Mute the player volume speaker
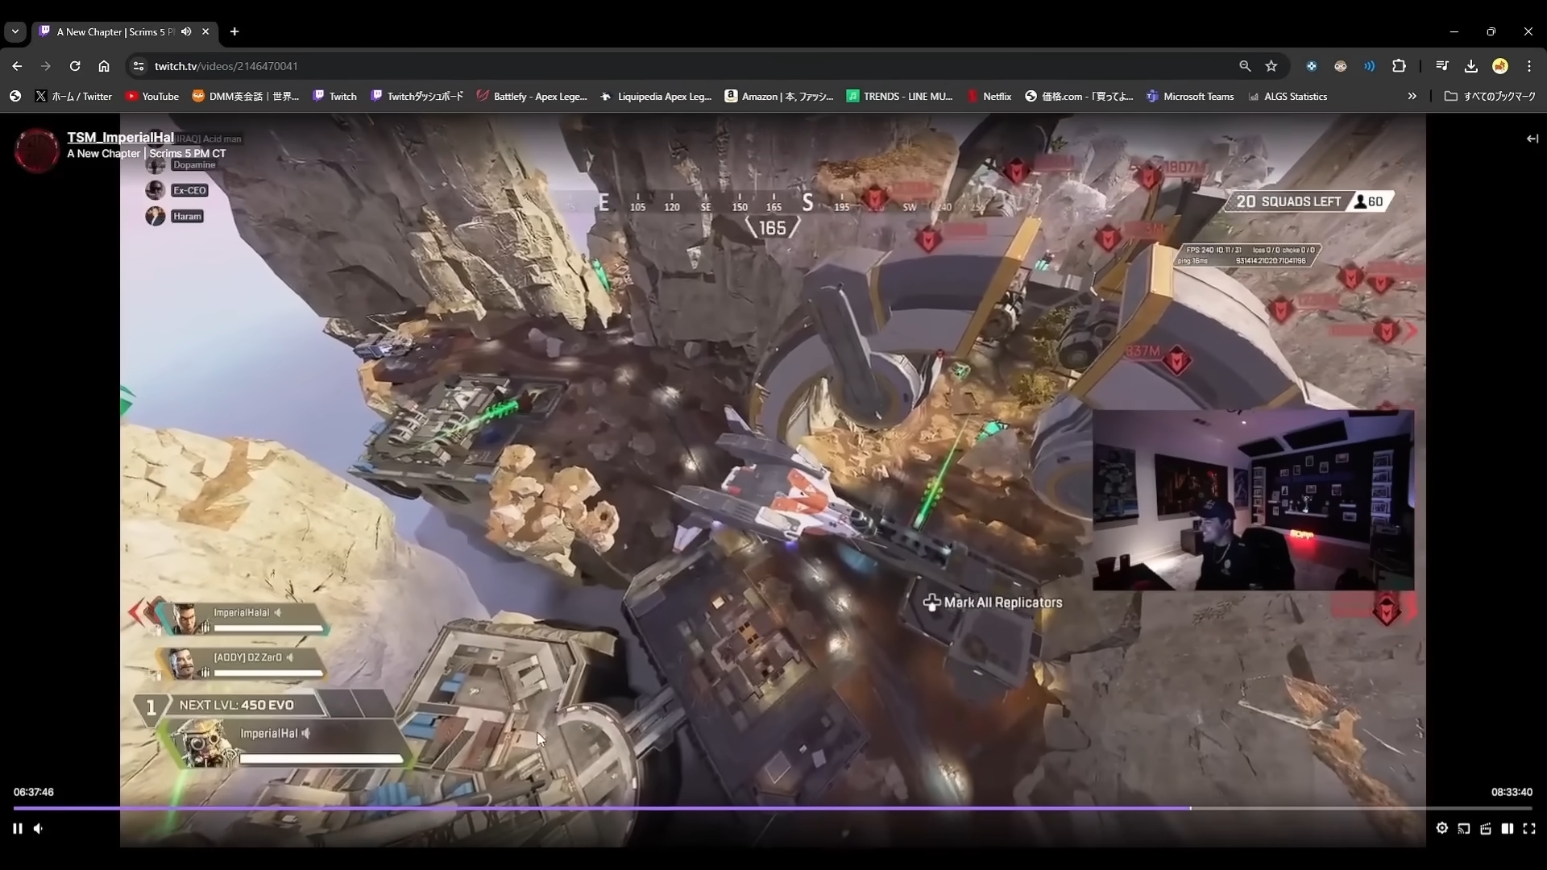This screenshot has width=1547, height=870. (x=39, y=828)
